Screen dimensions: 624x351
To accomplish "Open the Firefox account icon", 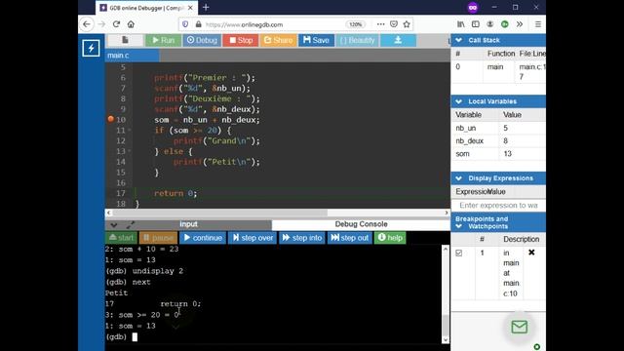I will click(x=489, y=24).
